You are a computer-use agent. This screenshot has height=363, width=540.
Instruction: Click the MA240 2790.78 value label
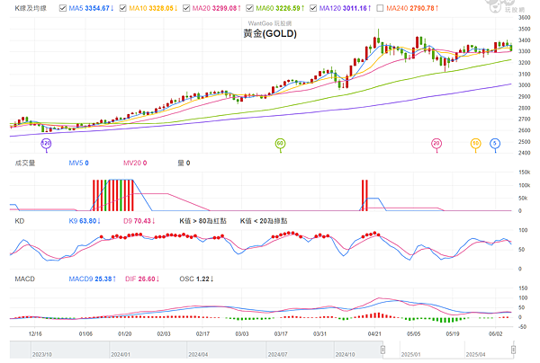(412, 8)
